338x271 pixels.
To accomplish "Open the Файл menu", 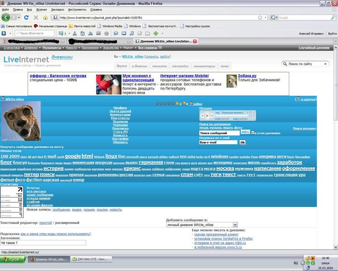I will tap(5, 10).
